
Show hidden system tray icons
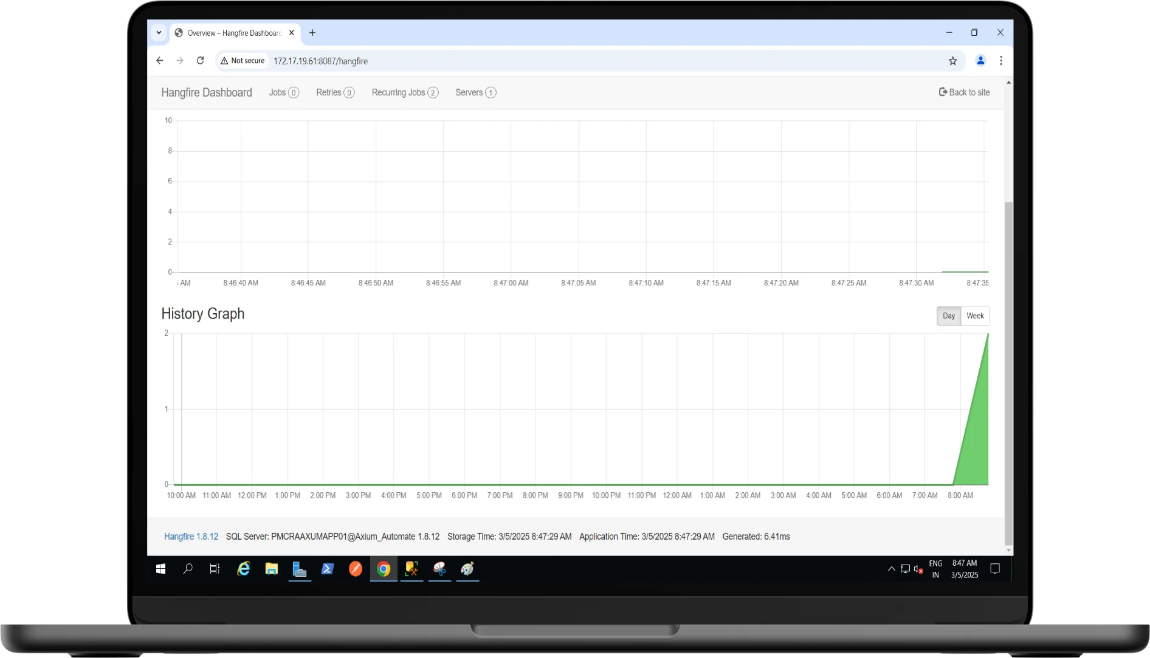[891, 569]
